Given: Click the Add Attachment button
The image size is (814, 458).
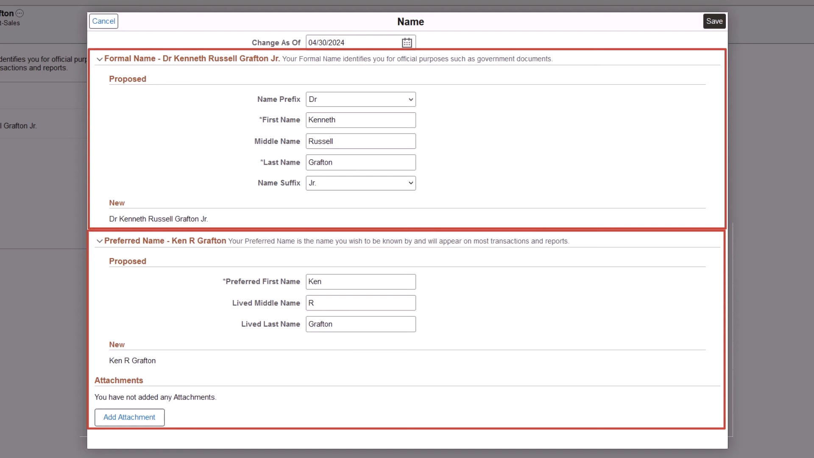Looking at the screenshot, I should coord(129,417).
